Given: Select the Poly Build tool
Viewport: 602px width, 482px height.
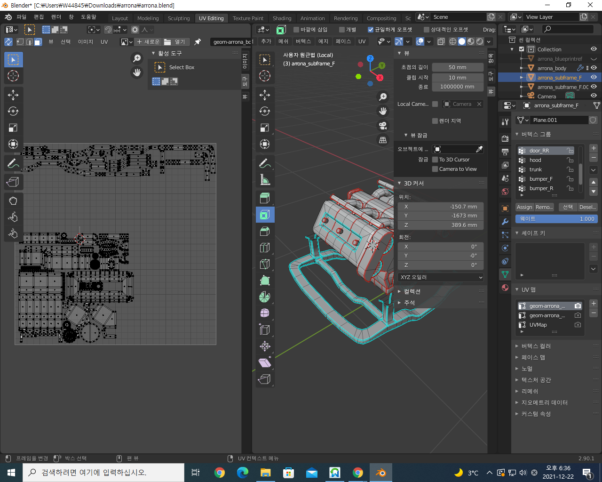Looking at the screenshot, I should coord(265,281).
